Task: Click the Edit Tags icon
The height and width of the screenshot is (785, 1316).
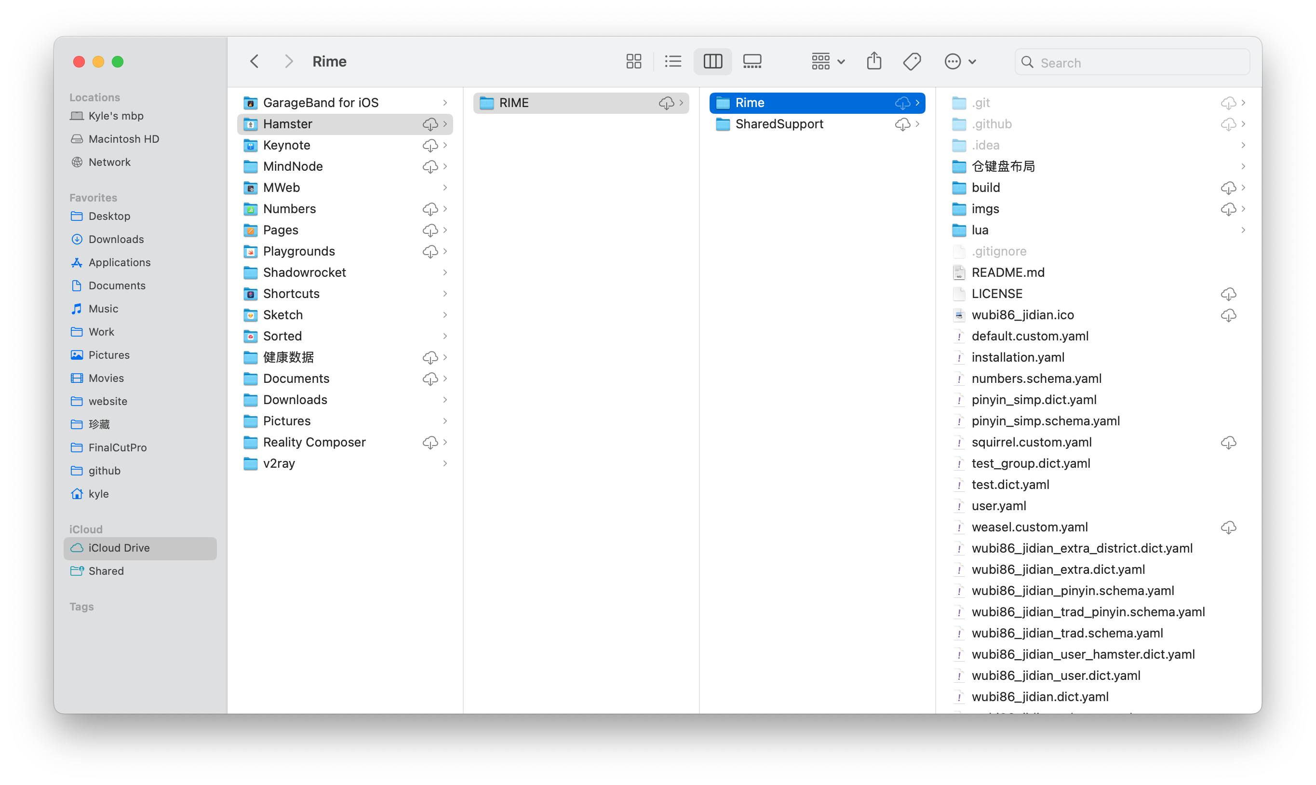Action: 912,61
